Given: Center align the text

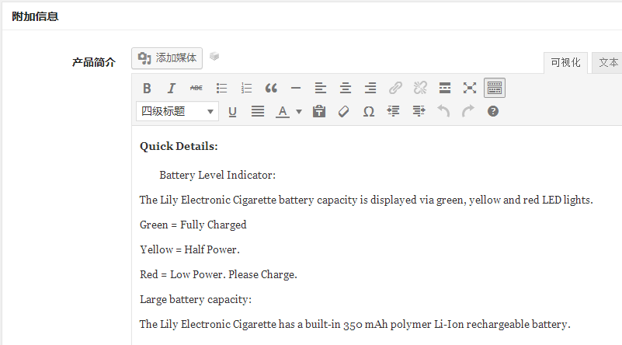Looking at the screenshot, I should tap(346, 88).
